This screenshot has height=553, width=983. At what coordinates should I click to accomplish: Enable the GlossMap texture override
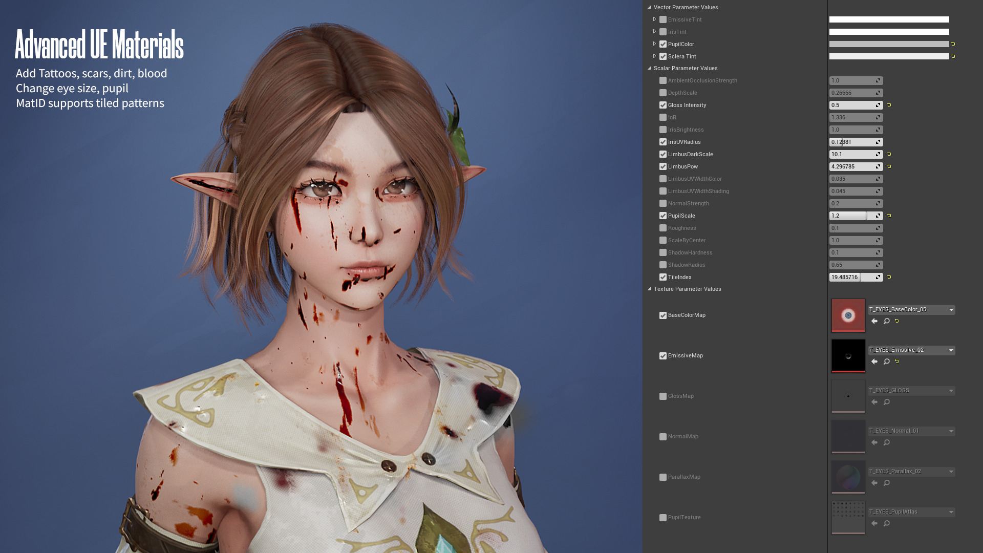pyautogui.click(x=663, y=396)
